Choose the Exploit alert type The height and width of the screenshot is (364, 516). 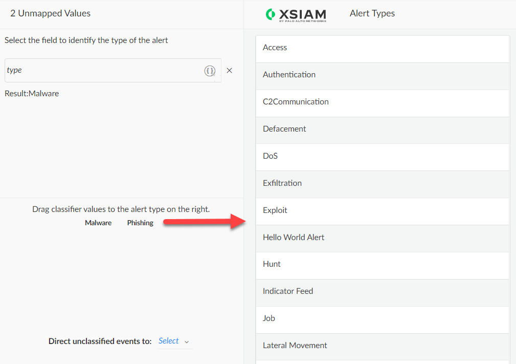383,211
